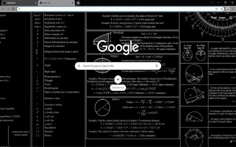
Task: Start voice search with the microphone icon
Action: [156, 66]
